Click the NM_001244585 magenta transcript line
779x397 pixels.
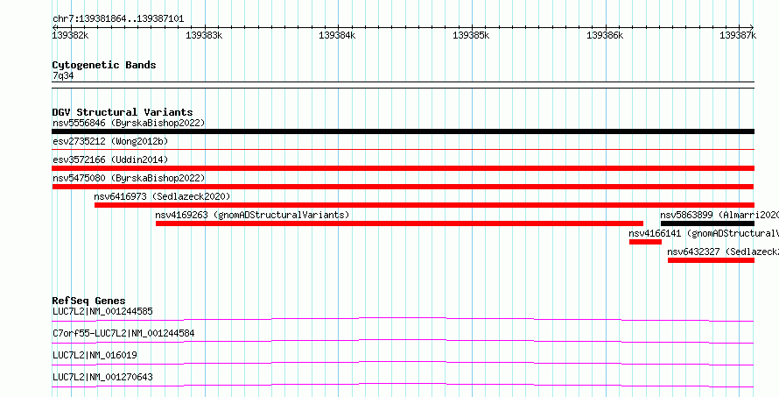403,319
